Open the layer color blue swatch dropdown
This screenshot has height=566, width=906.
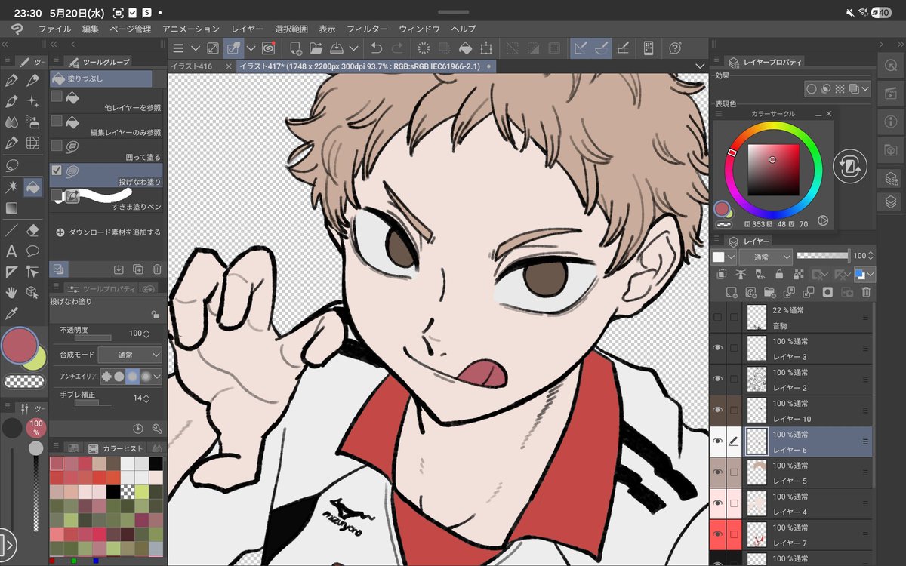pyautogui.click(x=864, y=275)
